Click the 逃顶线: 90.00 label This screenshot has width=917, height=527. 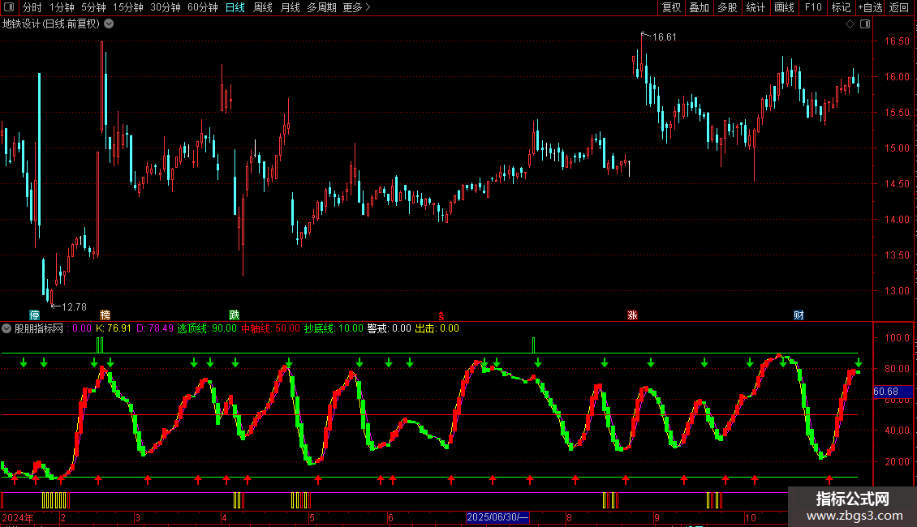click(x=207, y=328)
